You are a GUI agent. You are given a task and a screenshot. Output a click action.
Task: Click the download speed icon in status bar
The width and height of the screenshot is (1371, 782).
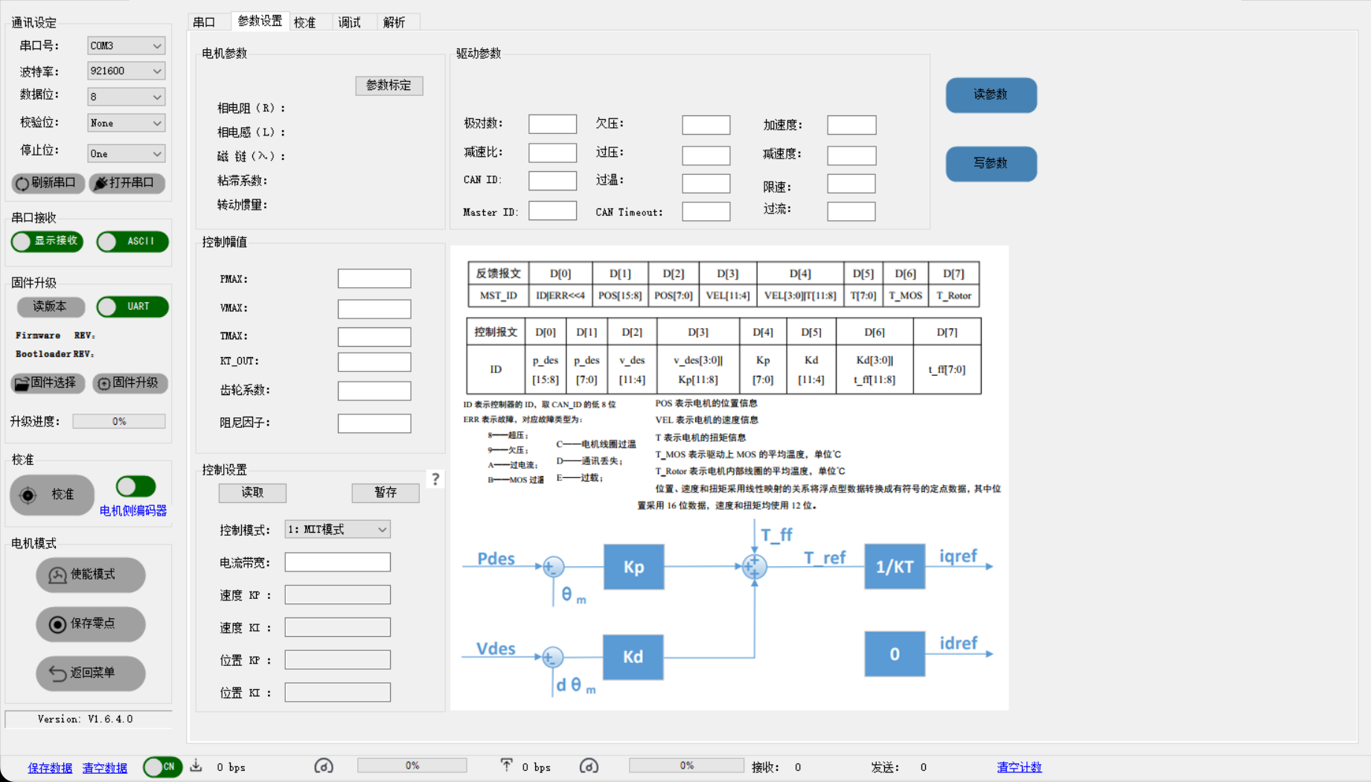click(x=196, y=766)
